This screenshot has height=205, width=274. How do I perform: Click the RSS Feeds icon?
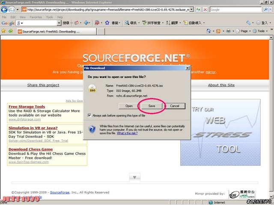pos(218,31)
